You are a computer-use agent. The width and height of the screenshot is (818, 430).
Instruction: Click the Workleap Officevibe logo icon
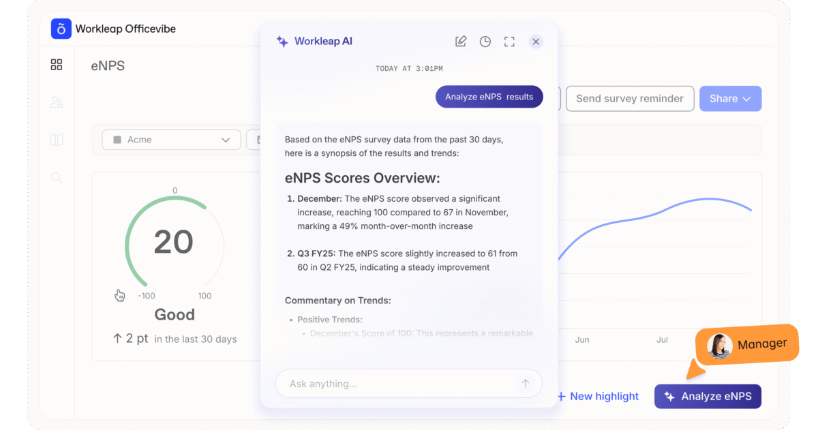pos(61,29)
